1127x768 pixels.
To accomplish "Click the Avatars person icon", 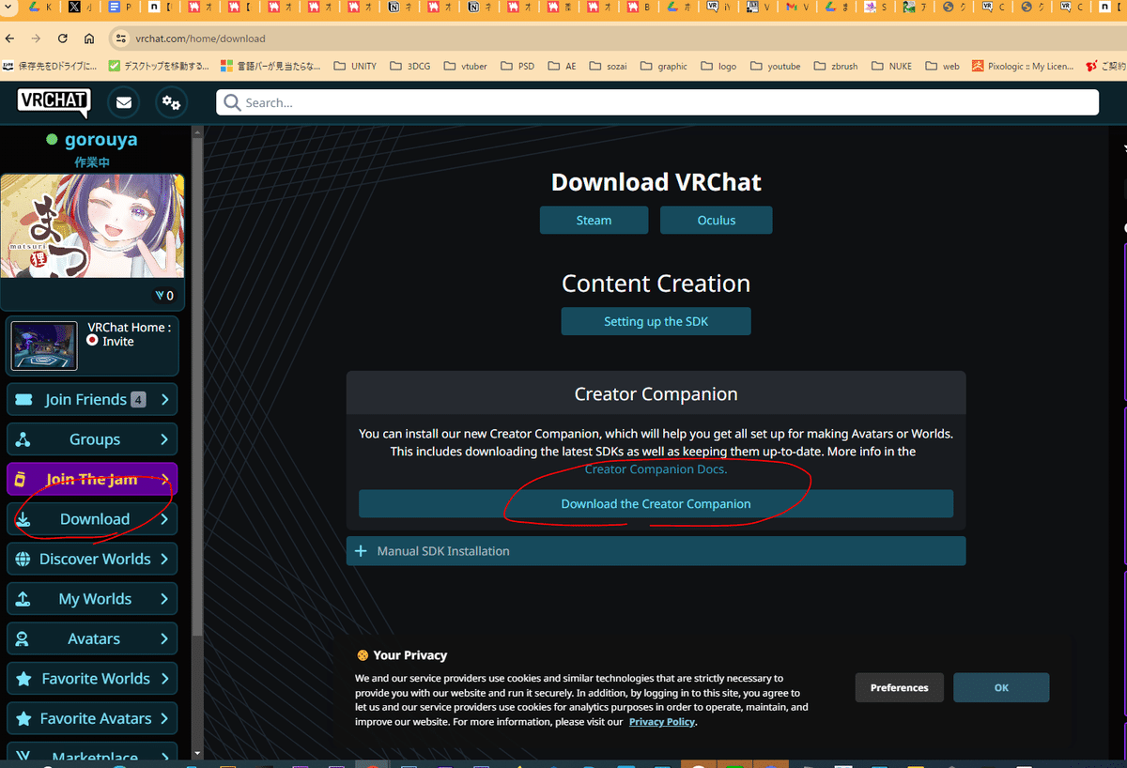I will coord(23,639).
